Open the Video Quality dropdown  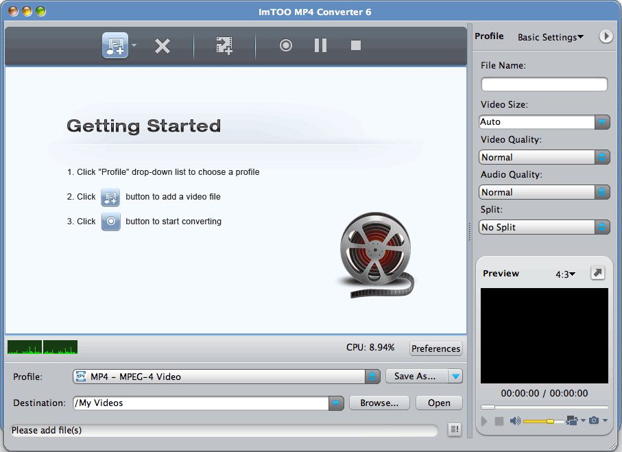(x=601, y=157)
